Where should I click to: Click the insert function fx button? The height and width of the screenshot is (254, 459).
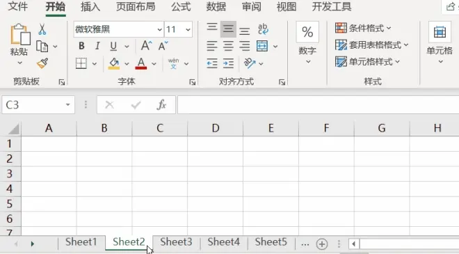click(x=161, y=104)
